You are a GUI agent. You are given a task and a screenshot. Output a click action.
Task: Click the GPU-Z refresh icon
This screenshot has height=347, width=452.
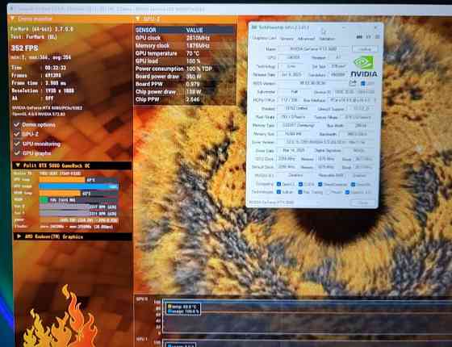[368, 37]
